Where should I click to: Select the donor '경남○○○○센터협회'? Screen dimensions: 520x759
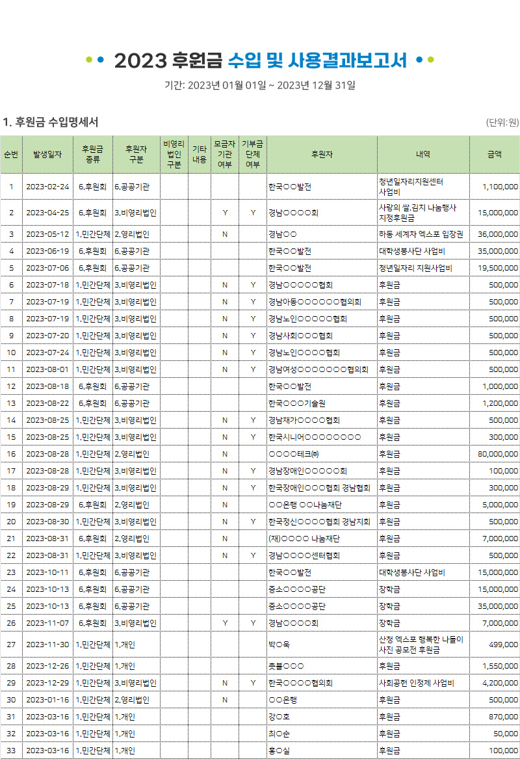click(304, 555)
